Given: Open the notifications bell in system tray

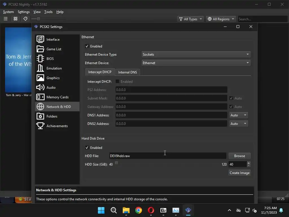Looking at the screenshot, I should tap(281, 210).
